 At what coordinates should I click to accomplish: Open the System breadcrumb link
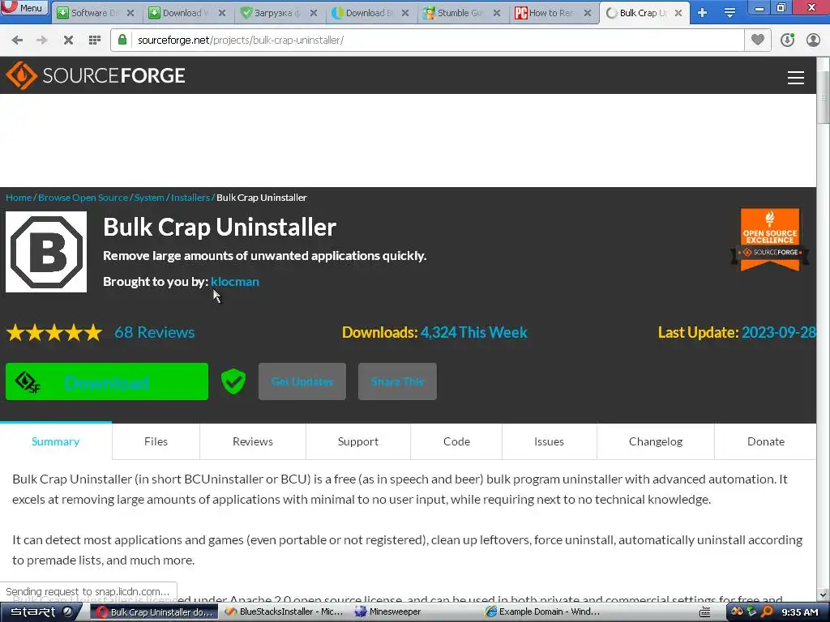[x=149, y=198]
